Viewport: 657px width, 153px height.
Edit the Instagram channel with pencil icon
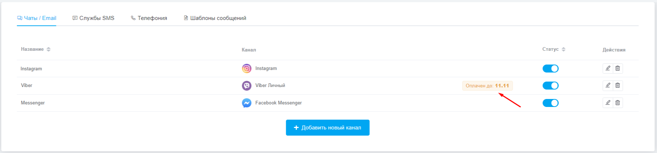[608, 68]
